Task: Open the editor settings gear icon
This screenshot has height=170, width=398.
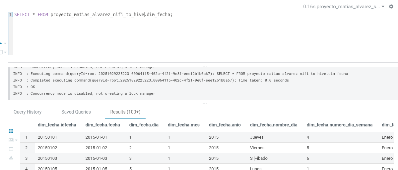Action: point(391,7)
